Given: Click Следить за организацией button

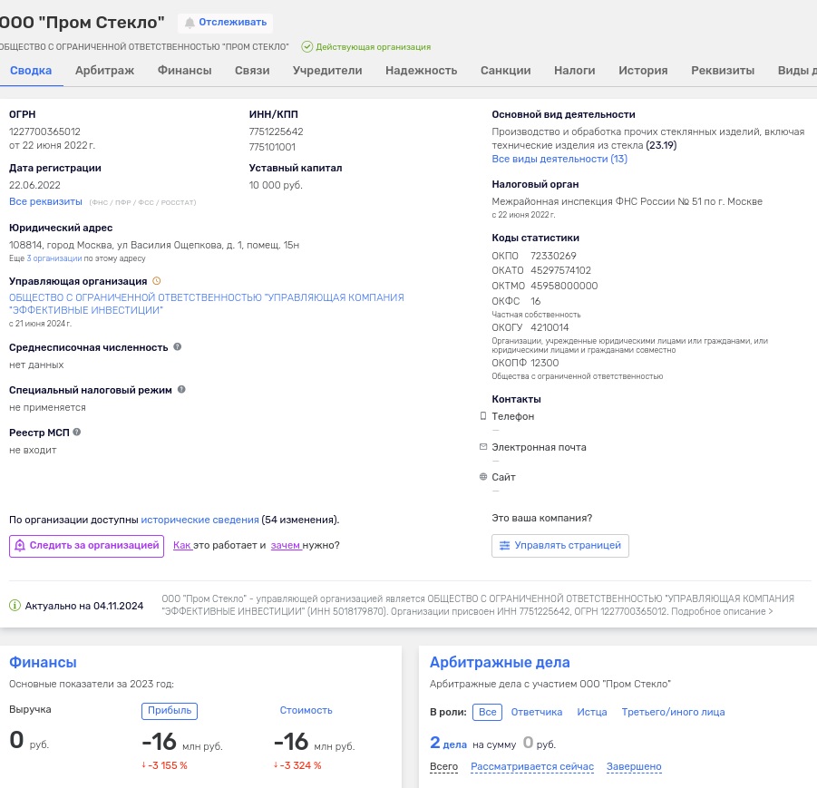Looking at the screenshot, I should (86, 546).
